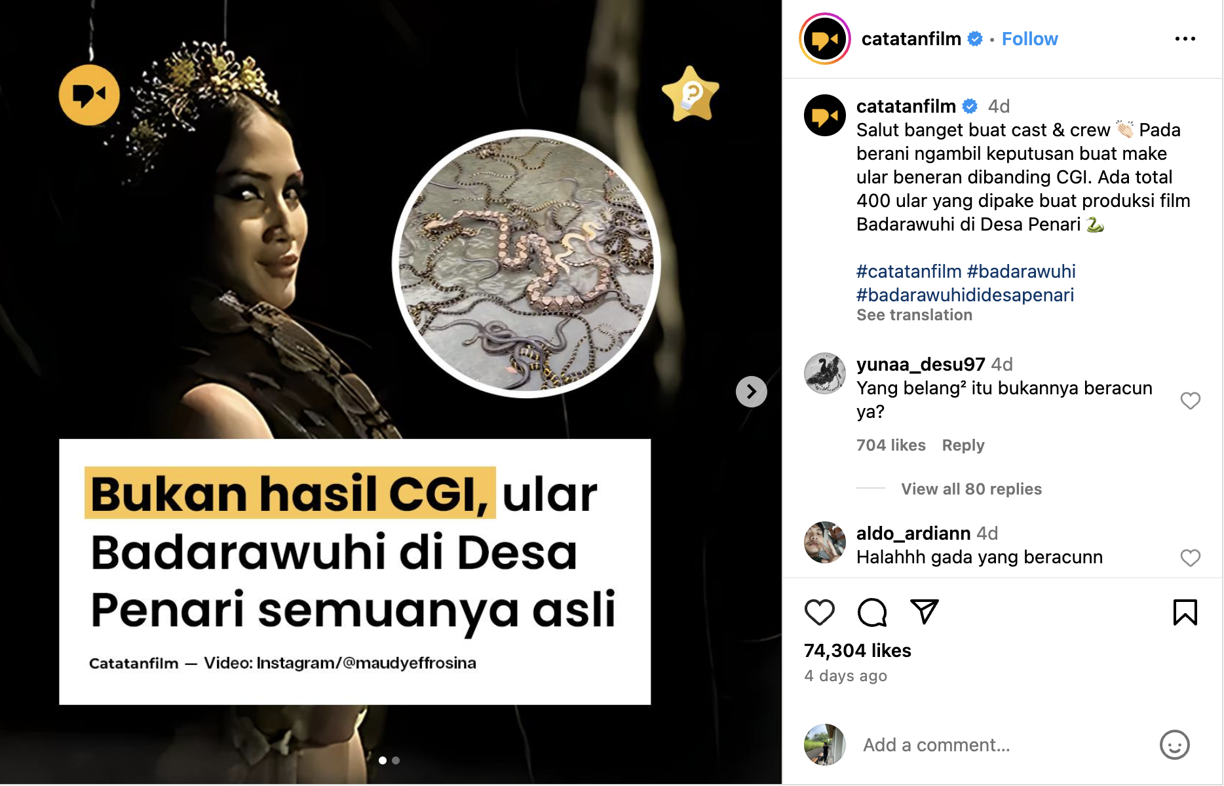This screenshot has height=786, width=1224.
Task: Open the three-dot more options menu
Action: point(1185,39)
